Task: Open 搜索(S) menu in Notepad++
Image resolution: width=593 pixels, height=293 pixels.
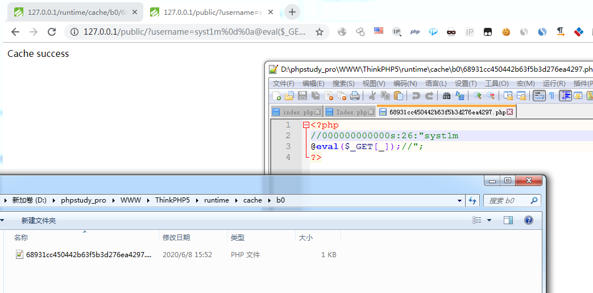Action: pyautogui.click(x=343, y=83)
